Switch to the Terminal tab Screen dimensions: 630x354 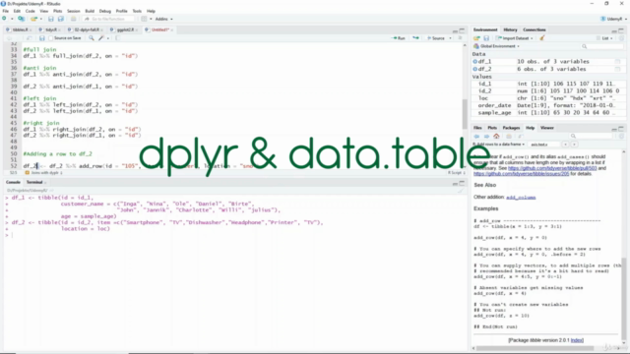click(x=34, y=182)
